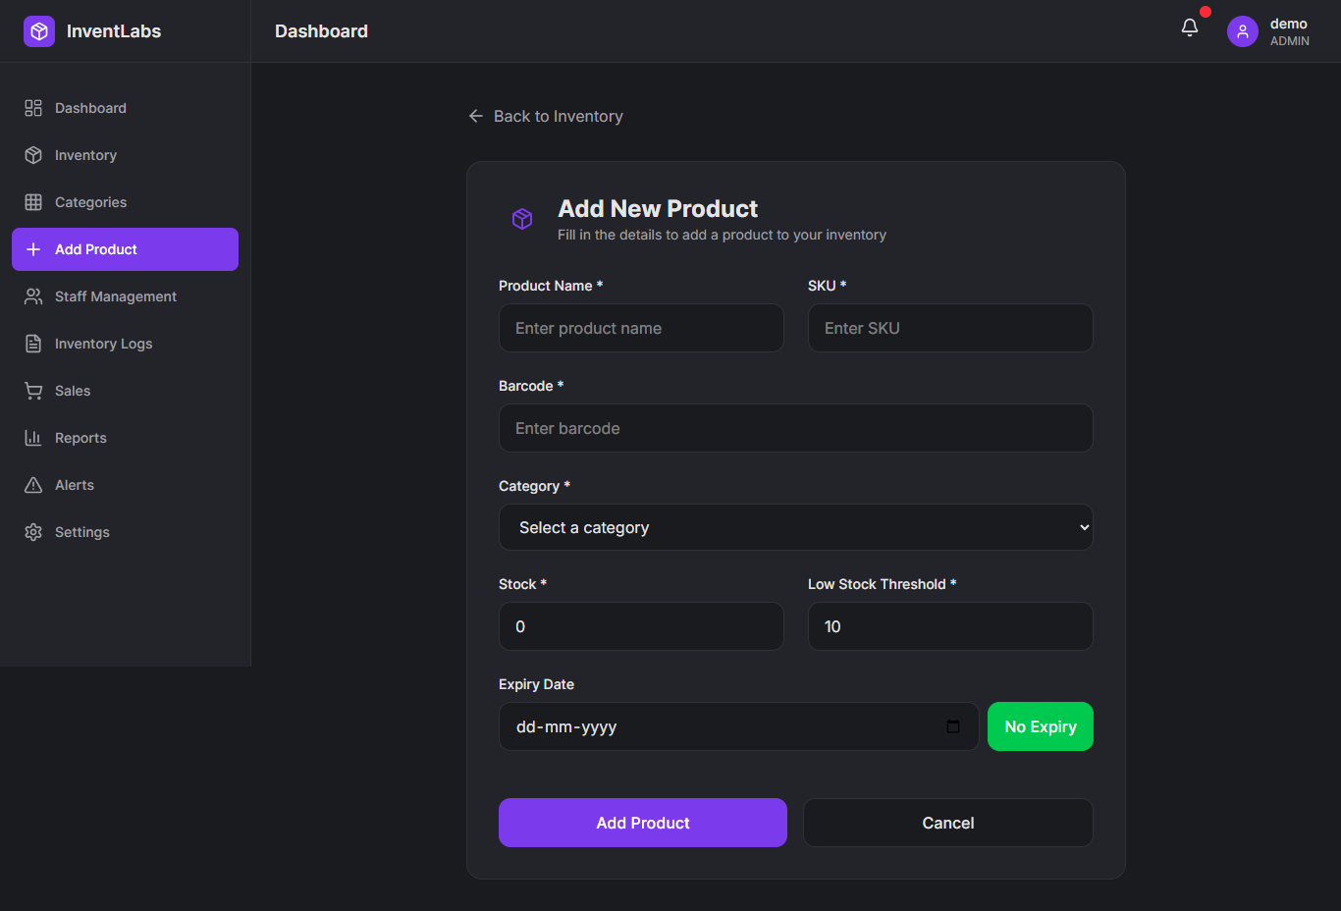Click the Reports bar chart icon
The image size is (1341, 911).
pos(33,438)
